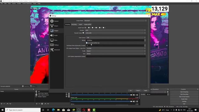Switch to the Streaming tab
Viewport: 199px width, 112px height.
pos(67,24)
